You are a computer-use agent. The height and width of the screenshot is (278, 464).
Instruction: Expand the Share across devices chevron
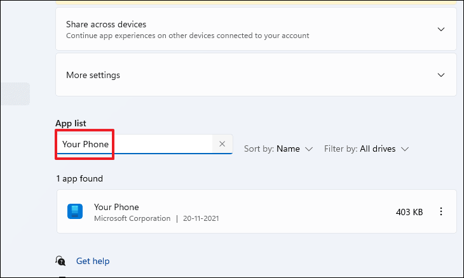point(441,29)
